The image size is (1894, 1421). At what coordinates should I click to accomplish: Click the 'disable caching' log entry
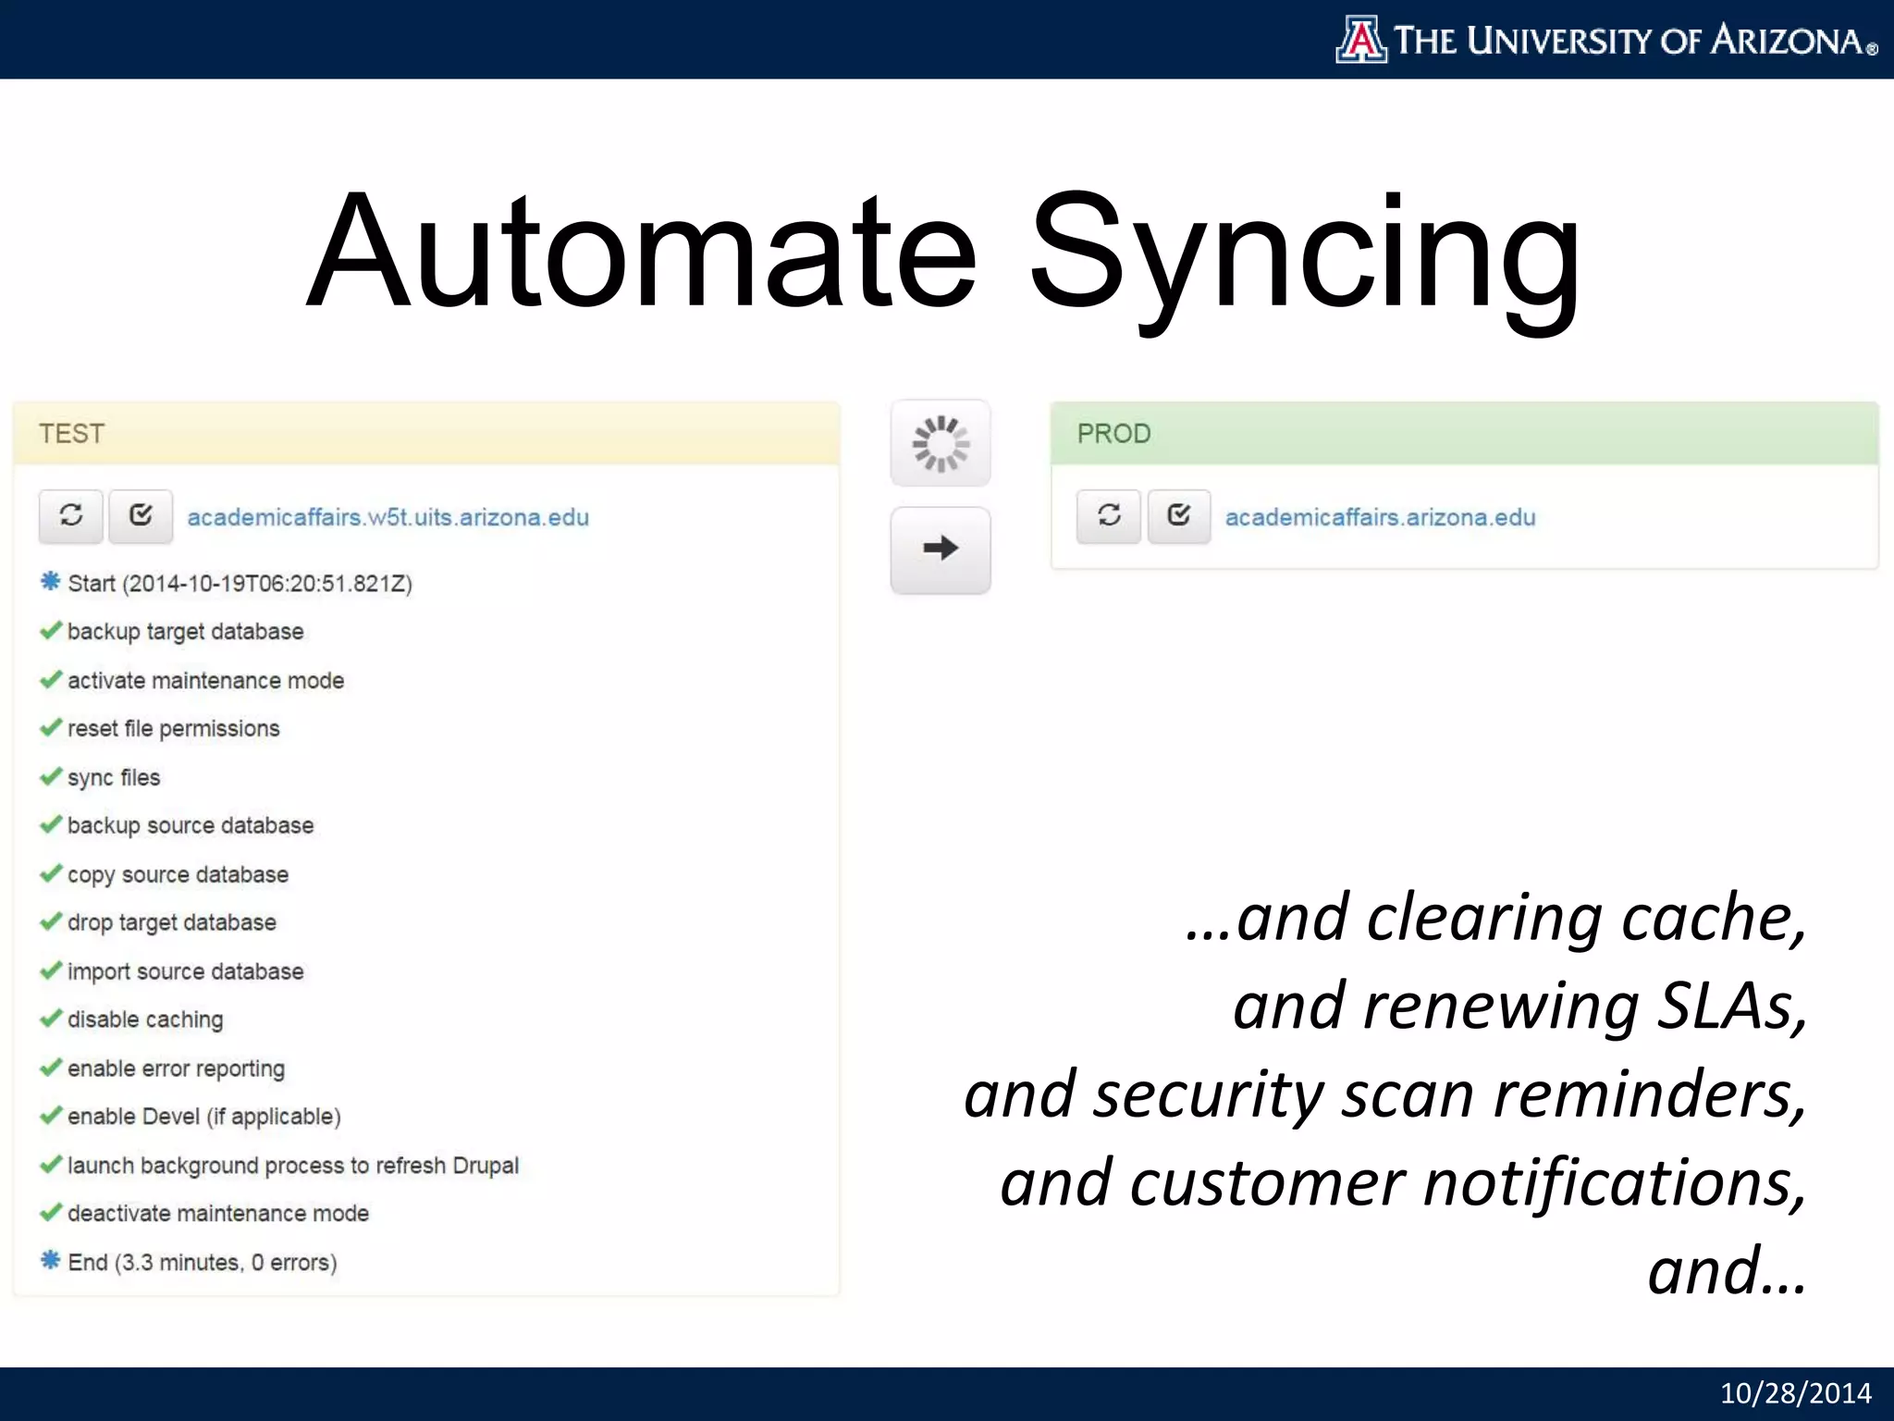[x=131, y=1019]
